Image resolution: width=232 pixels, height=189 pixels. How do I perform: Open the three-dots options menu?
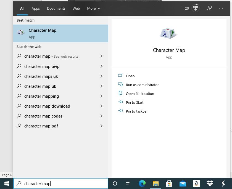(221, 8)
